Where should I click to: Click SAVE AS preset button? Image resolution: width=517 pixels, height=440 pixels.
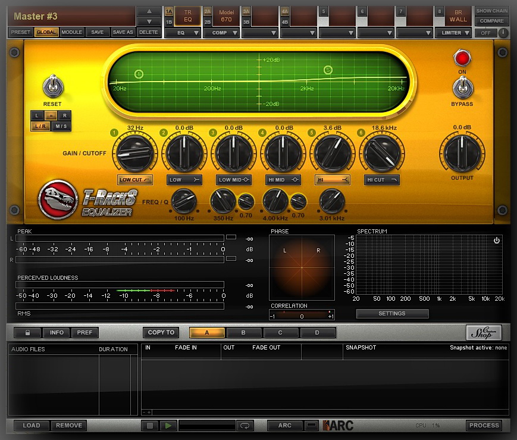123,32
